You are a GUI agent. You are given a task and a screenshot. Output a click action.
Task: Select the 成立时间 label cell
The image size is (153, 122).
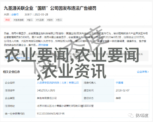tap(98, 90)
